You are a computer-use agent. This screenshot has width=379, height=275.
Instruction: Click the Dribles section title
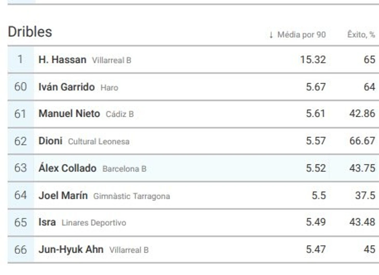click(x=30, y=32)
